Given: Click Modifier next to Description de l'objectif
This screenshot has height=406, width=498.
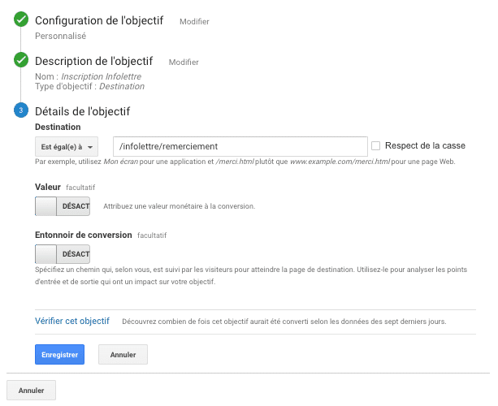Looking at the screenshot, I should [184, 62].
